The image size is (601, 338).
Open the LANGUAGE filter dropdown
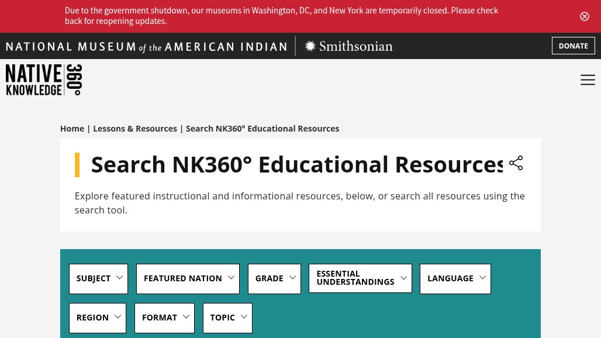pos(455,278)
